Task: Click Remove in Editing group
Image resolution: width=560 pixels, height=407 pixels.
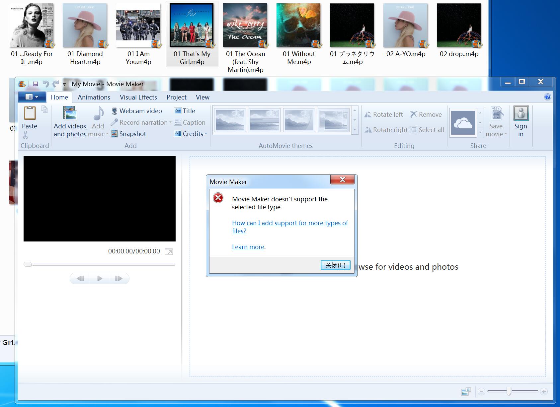Action: (426, 114)
